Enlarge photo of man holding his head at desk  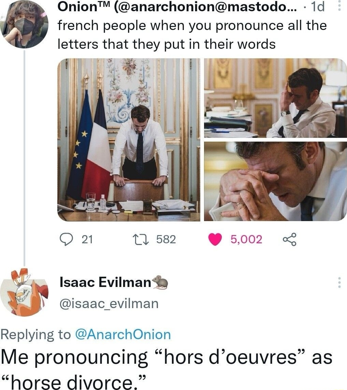click(276, 98)
